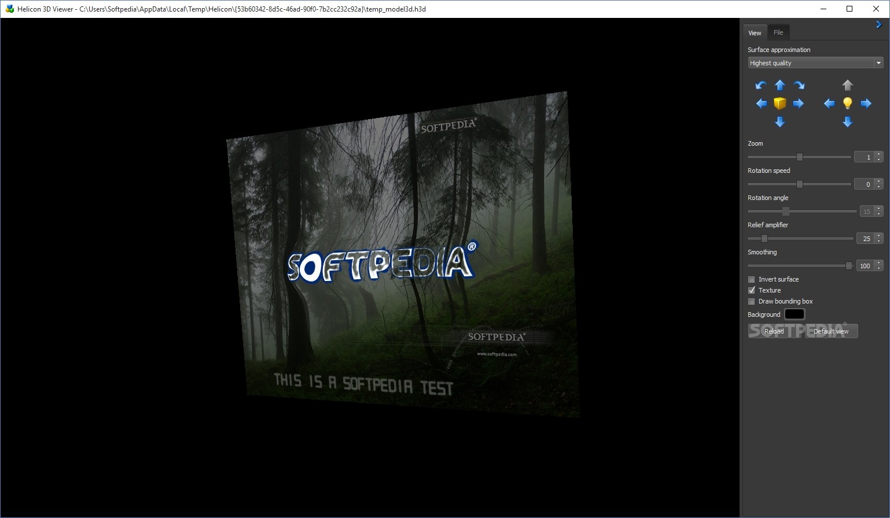Decrease Smoothing value with stepper down
The image size is (890, 518).
click(x=879, y=268)
